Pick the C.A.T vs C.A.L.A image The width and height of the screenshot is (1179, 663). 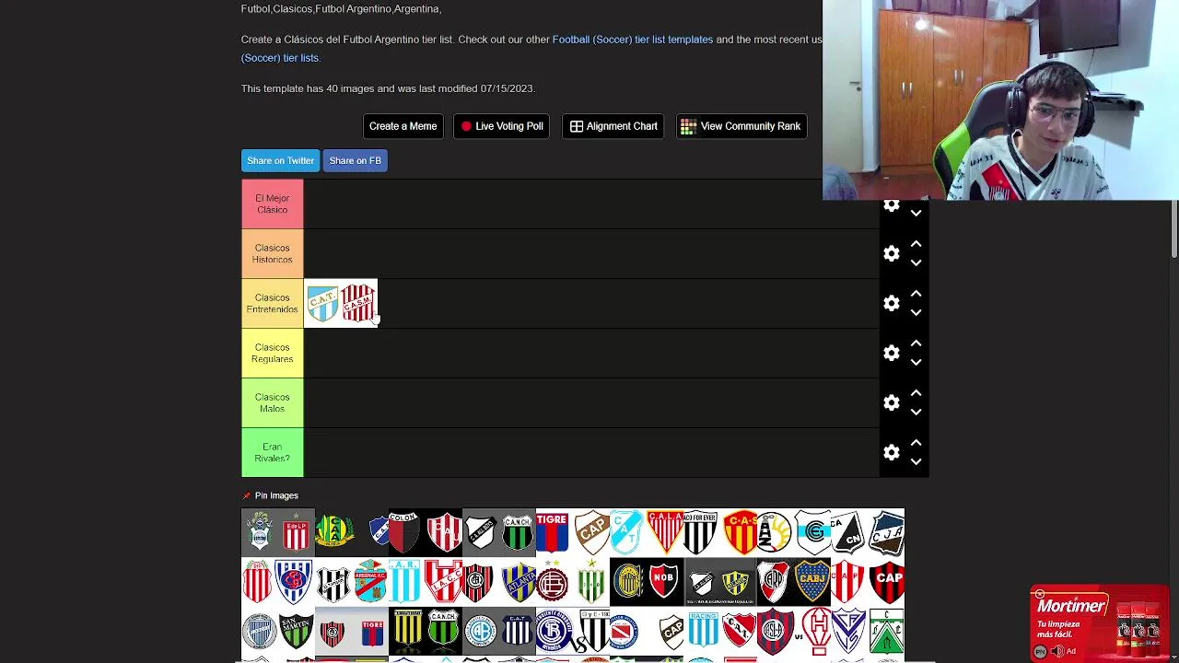(x=647, y=532)
